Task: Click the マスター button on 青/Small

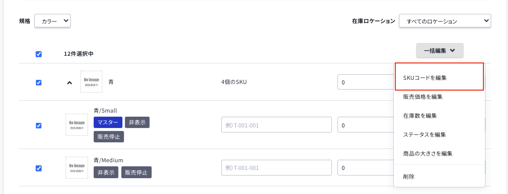Action: click(108, 122)
